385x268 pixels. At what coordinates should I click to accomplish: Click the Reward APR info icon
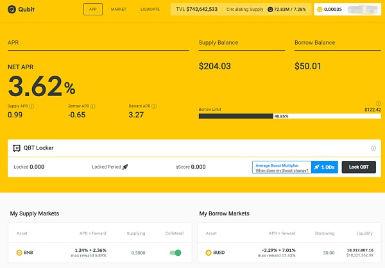[x=156, y=105]
